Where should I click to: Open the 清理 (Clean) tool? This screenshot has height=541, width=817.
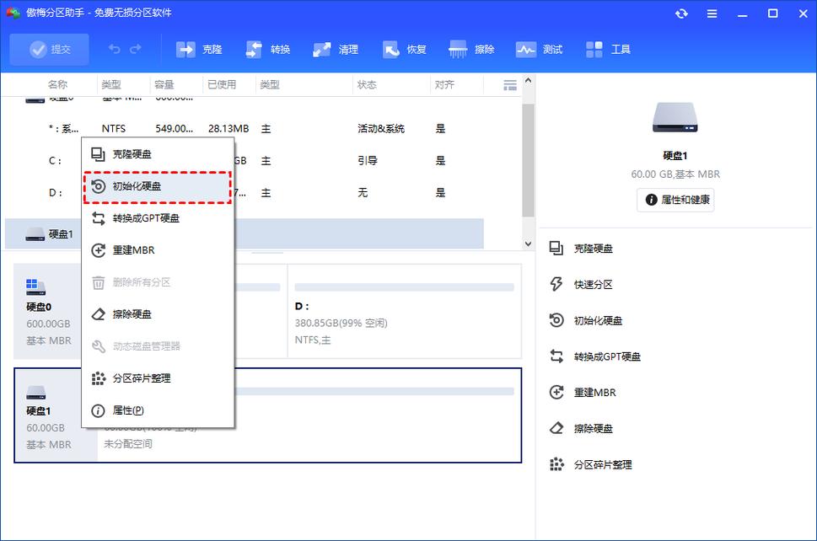[x=336, y=49]
